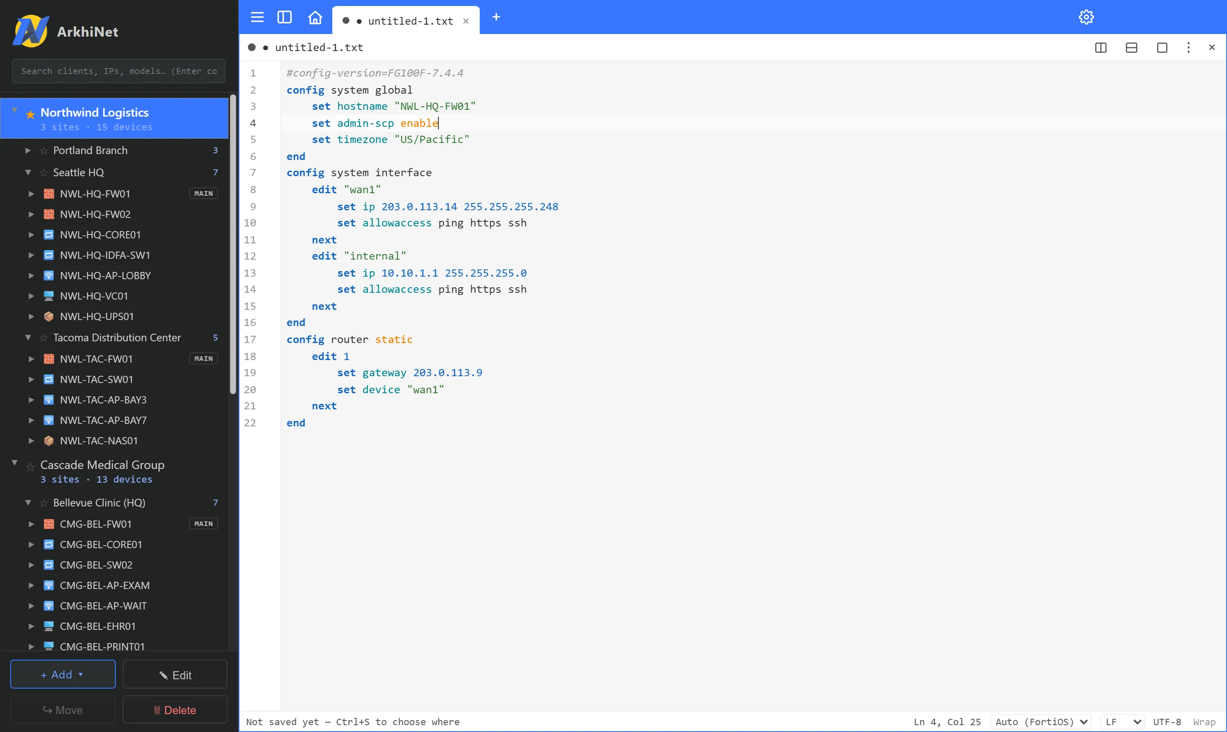The image size is (1227, 732).
Task: Click the NWL-HQ-UPS01 box icon
Action: (49, 317)
